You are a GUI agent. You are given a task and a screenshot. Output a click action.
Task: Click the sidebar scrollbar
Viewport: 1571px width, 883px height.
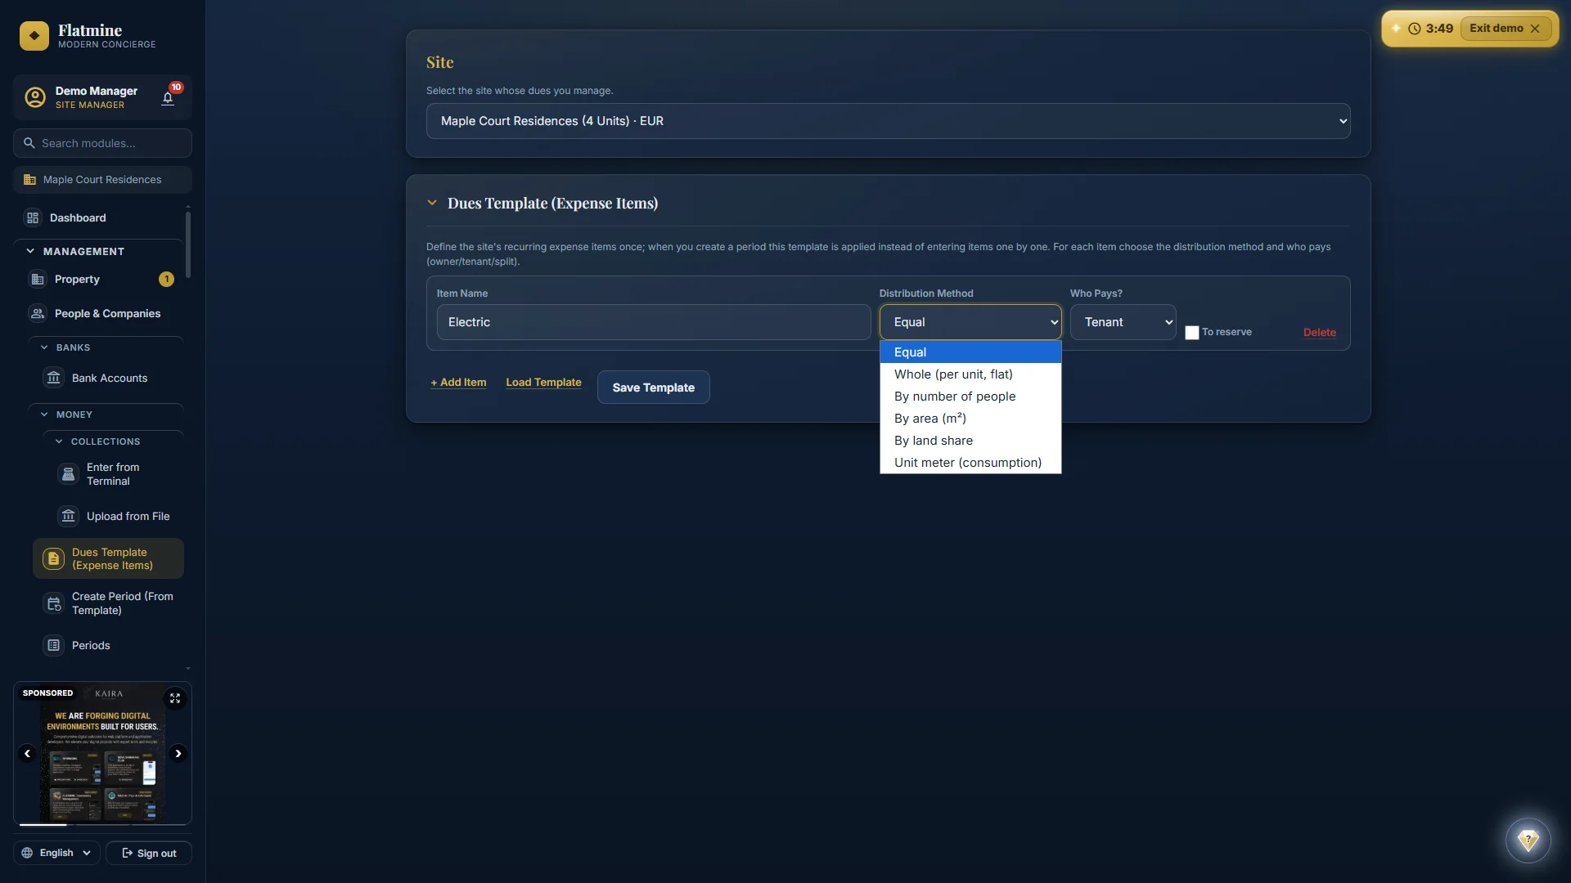[x=188, y=245]
